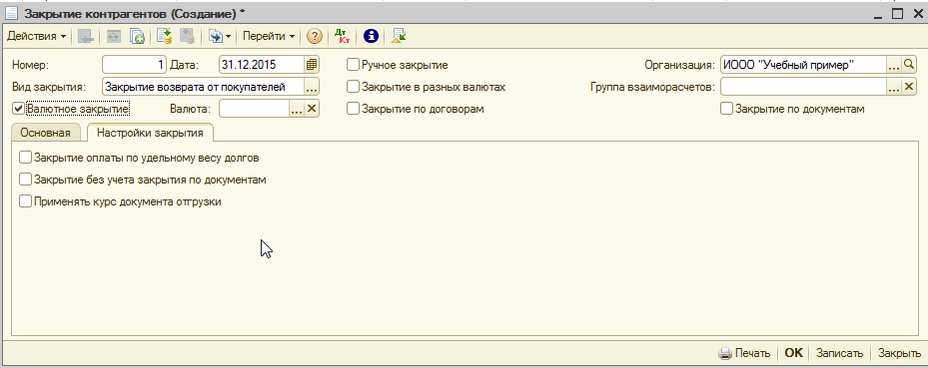The image size is (928, 368).
Task: Maximize the Закрытие контрагентов window
Action: [x=898, y=14]
